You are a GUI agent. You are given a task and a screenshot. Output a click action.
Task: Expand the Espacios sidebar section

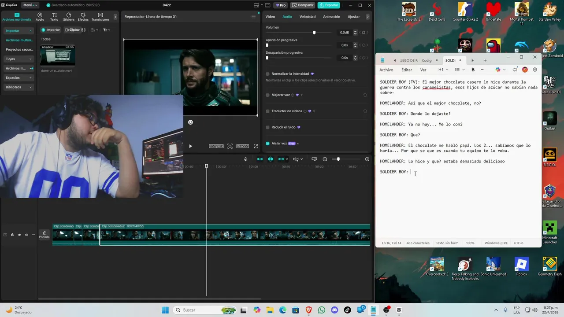point(30,78)
